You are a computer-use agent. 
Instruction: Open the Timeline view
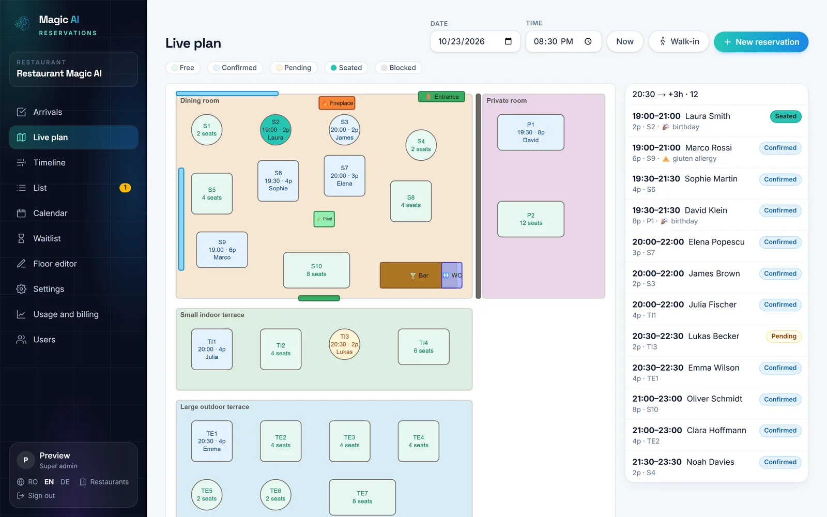coord(73,163)
